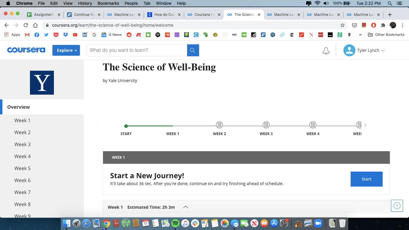The image size is (409, 230).
Task: Click the Tyler Lynch profile avatar
Action: pyautogui.click(x=349, y=50)
